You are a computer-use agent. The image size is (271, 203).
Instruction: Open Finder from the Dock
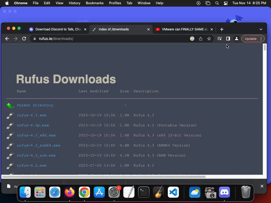[x=25, y=192]
